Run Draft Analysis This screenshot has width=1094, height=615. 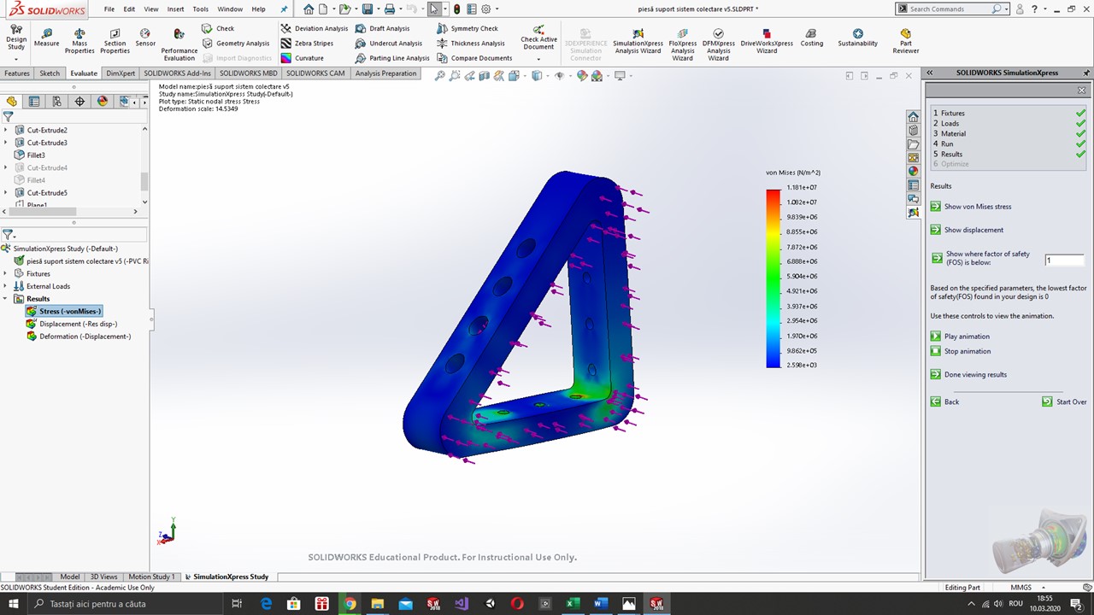[x=382, y=28]
